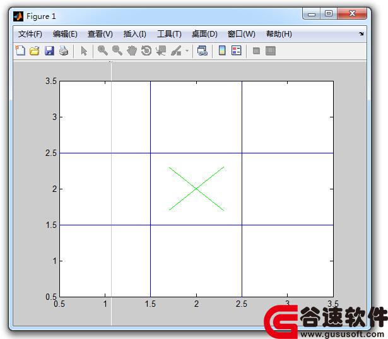Screen dimensions: 388x339
Task: Select the Edit Plot arrow tool
Action: 84,51
